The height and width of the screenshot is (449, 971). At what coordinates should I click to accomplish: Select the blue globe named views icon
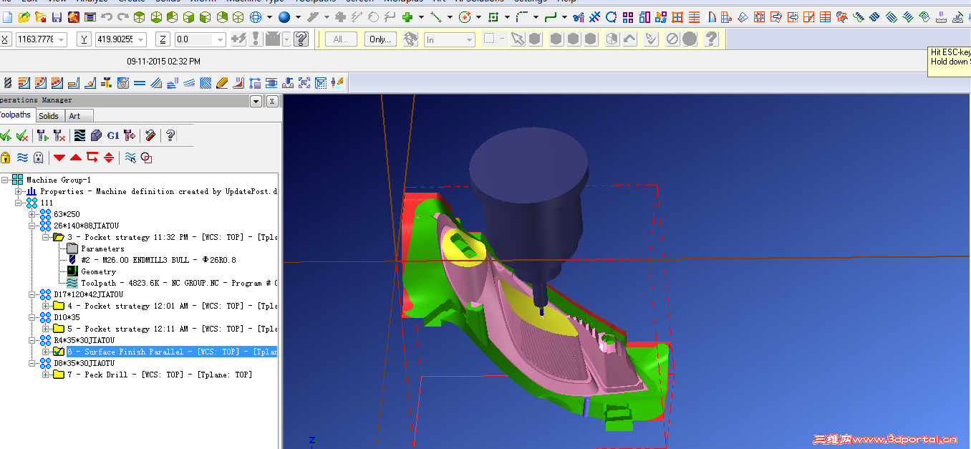tap(255, 16)
